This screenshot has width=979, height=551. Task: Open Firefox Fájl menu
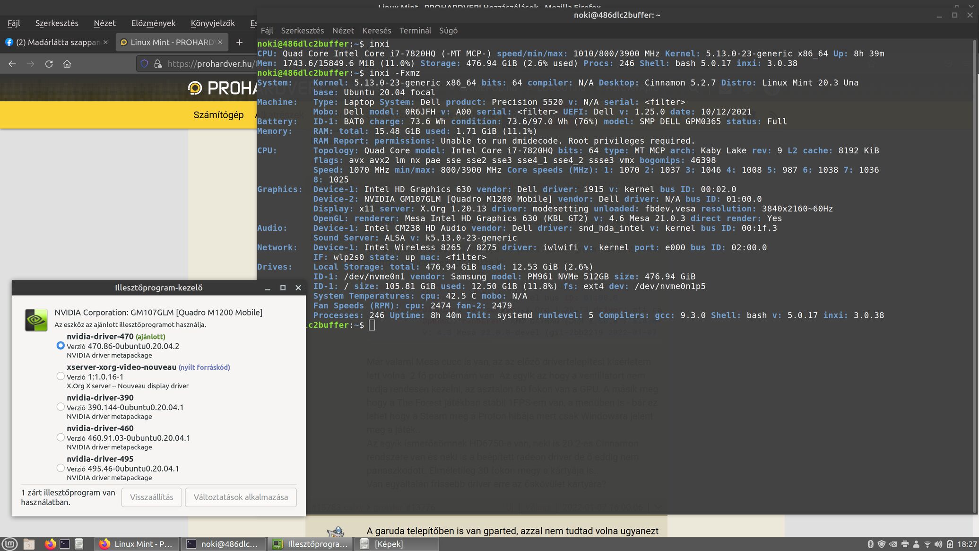tap(14, 23)
